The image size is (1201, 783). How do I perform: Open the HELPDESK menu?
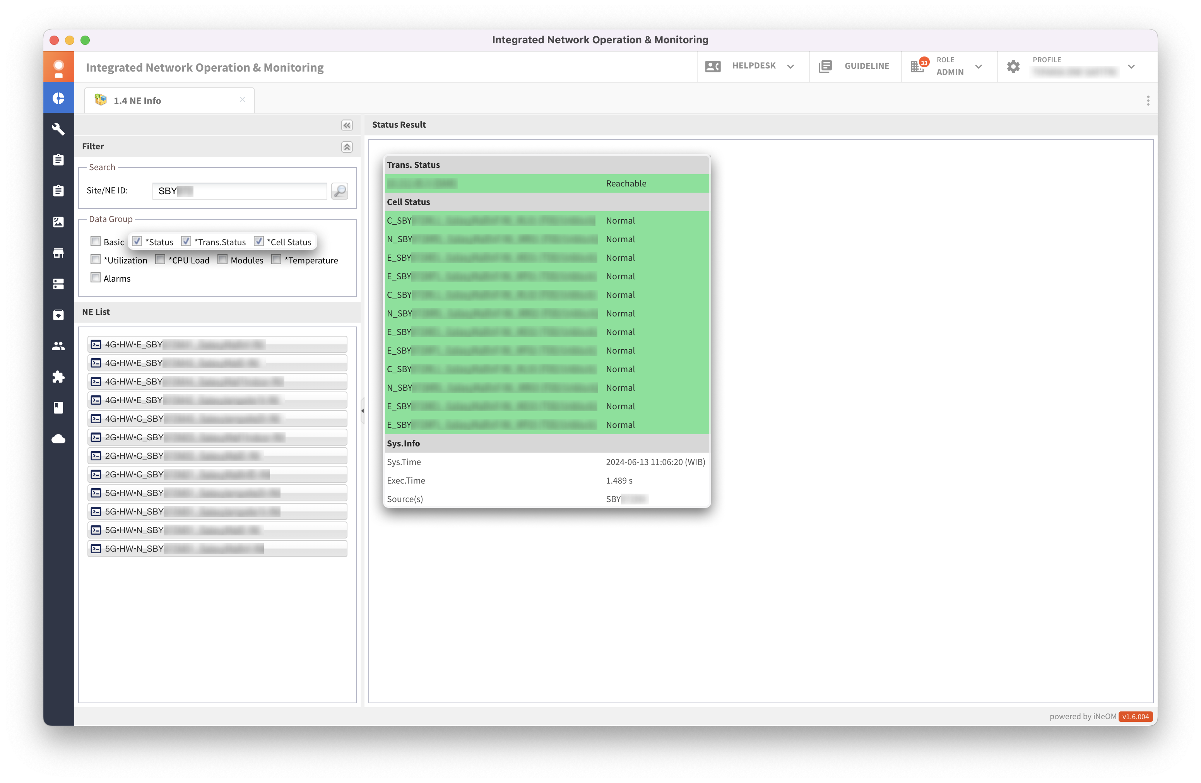[x=754, y=66]
